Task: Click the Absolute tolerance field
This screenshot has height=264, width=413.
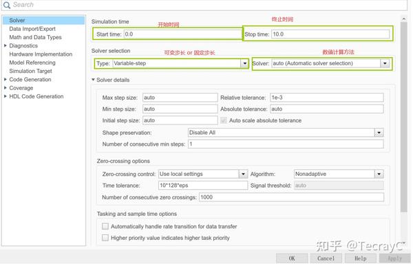Action: (x=326, y=109)
